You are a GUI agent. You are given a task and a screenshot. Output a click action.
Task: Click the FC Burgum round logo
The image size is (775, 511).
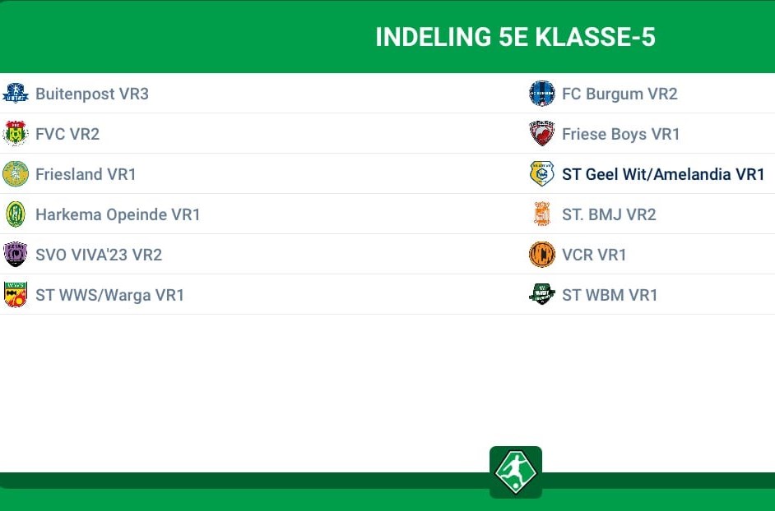541,94
